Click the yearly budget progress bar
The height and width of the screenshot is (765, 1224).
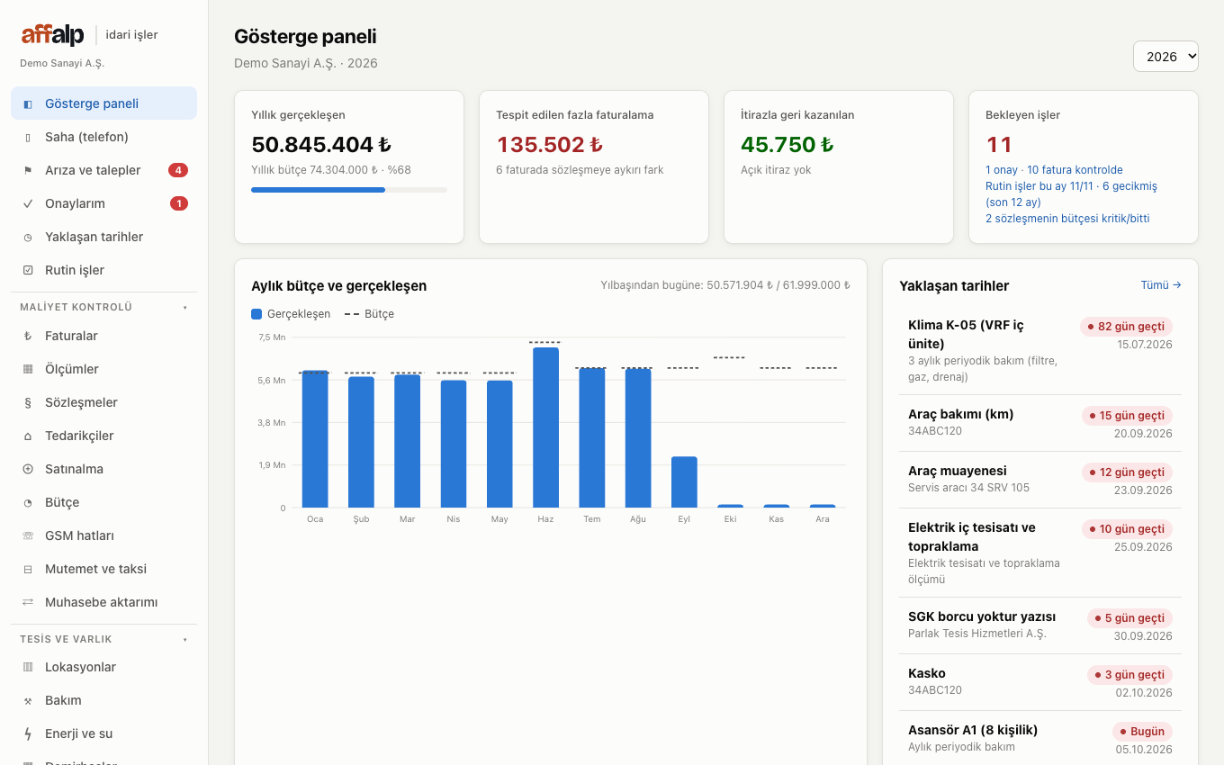pyautogui.click(x=349, y=190)
